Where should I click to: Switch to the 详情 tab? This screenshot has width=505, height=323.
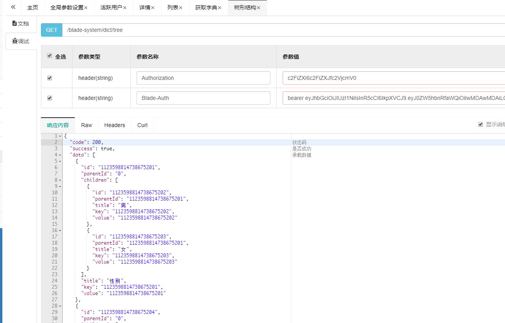(x=144, y=7)
